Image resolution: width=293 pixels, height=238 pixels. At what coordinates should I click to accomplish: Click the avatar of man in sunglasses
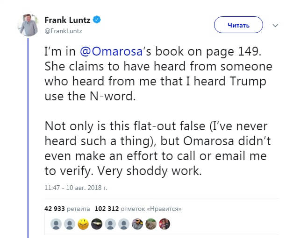137,224
